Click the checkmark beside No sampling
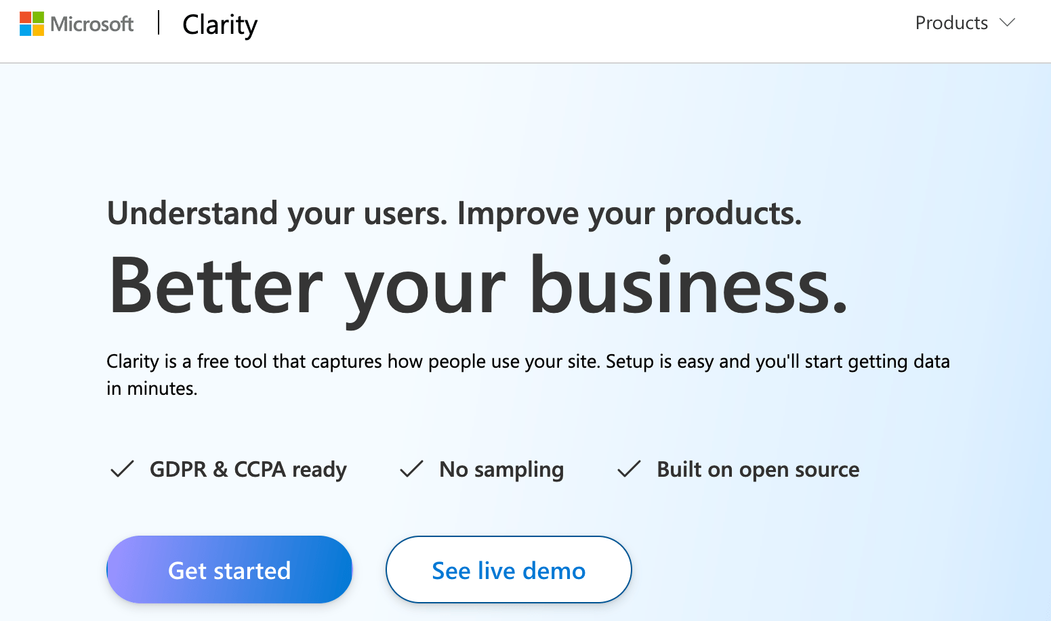The image size is (1051, 621). pos(411,469)
